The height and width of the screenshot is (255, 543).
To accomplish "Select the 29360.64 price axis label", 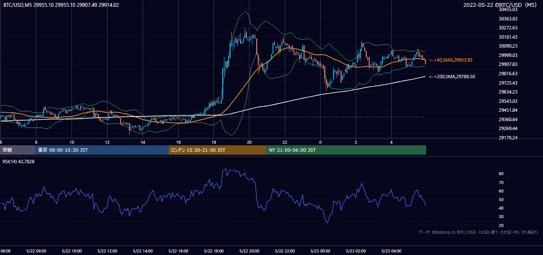I will 508,119.
